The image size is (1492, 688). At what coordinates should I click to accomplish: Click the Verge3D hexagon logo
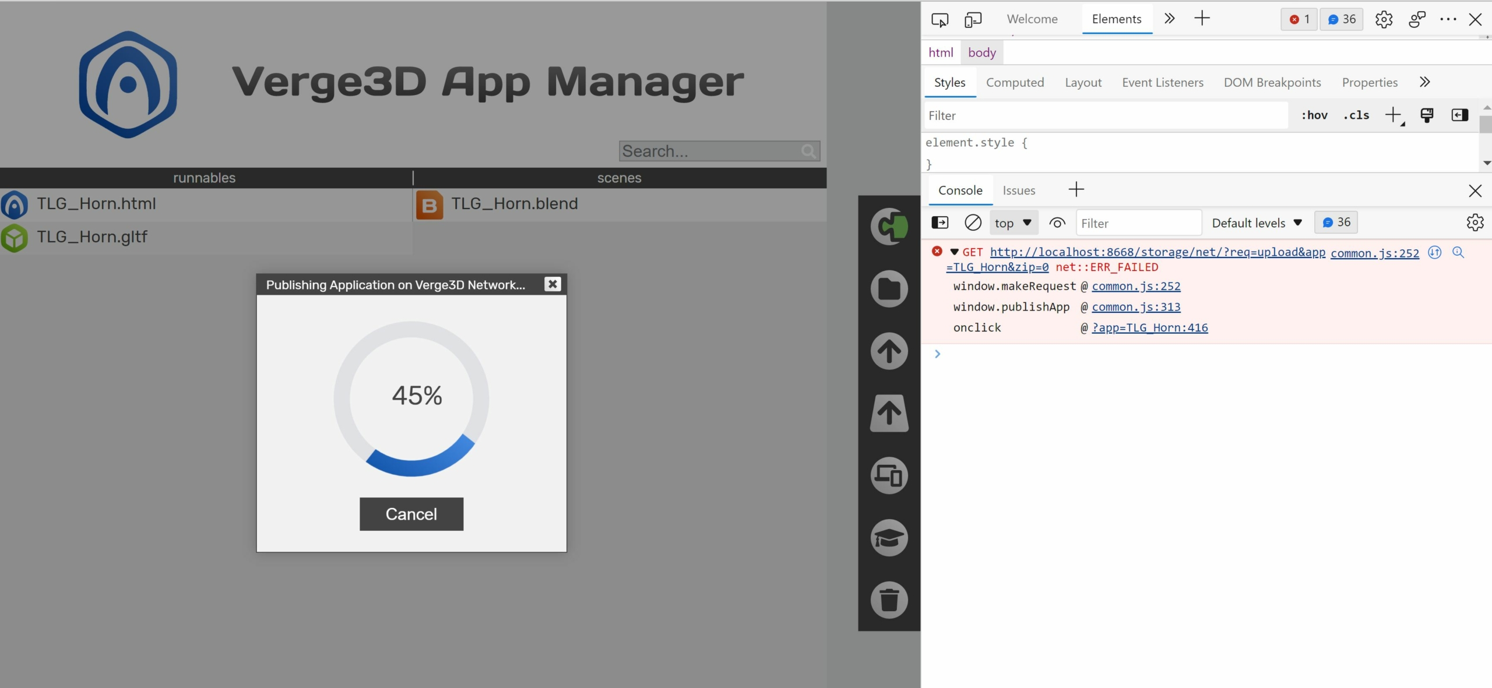coord(128,84)
